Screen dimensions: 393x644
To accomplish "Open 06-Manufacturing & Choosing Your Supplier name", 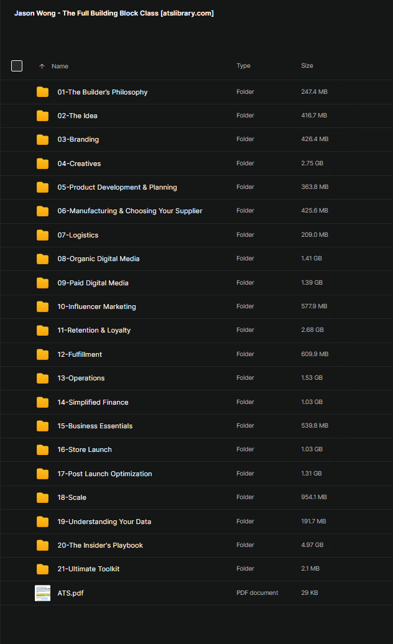I will tap(130, 211).
